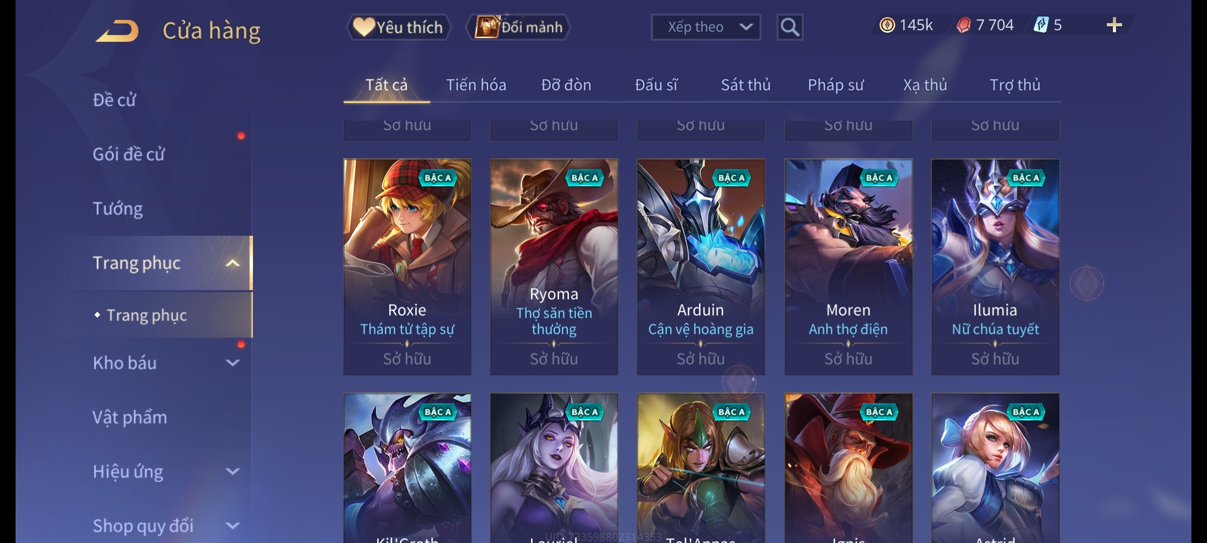Click the chest icon in Đổi mảnh
The image size is (1207, 543).
487,27
